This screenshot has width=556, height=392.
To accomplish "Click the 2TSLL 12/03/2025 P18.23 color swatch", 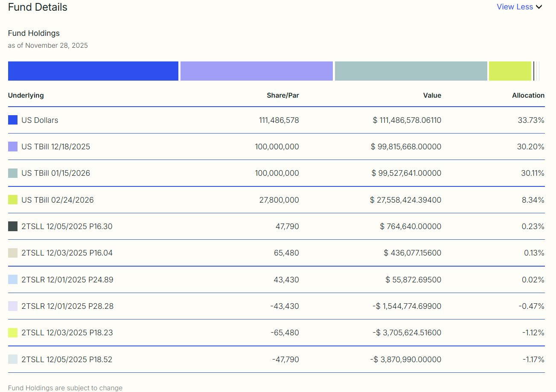I will tap(13, 333).
